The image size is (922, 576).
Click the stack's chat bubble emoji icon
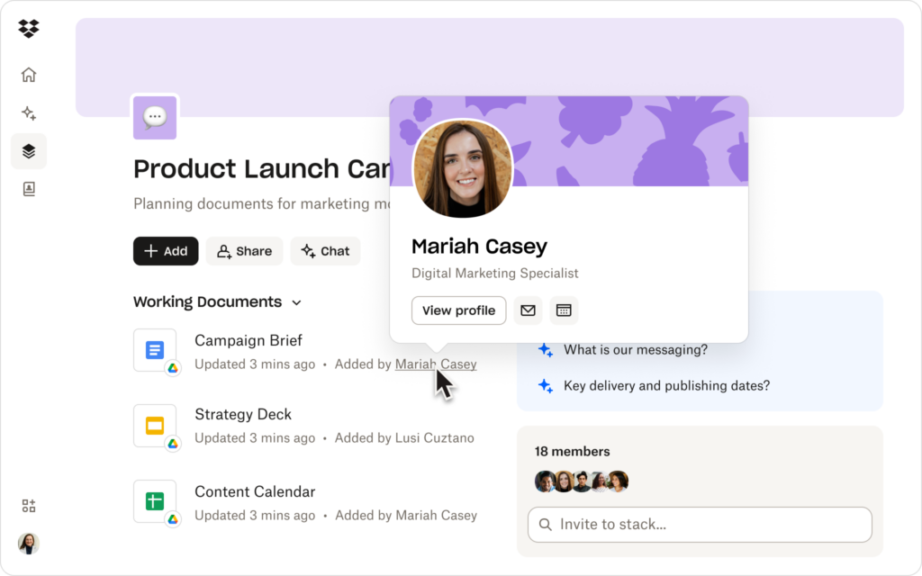(155, 118)
